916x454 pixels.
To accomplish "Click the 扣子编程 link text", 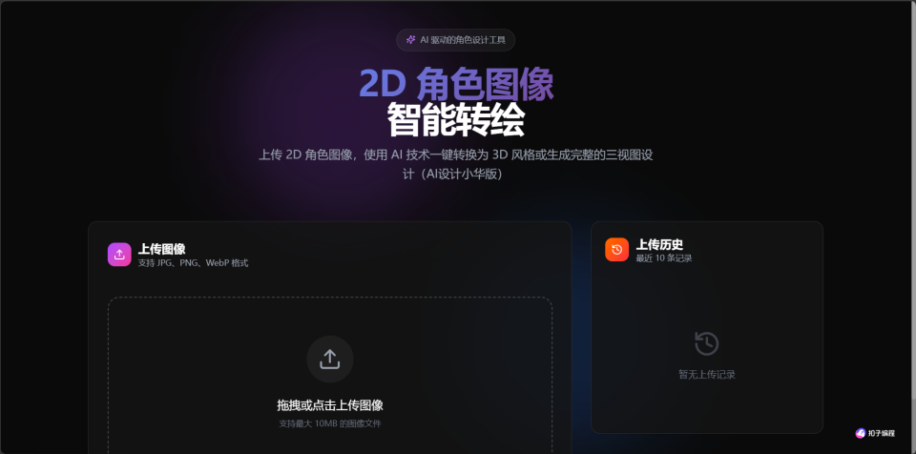I will [882, 433].
